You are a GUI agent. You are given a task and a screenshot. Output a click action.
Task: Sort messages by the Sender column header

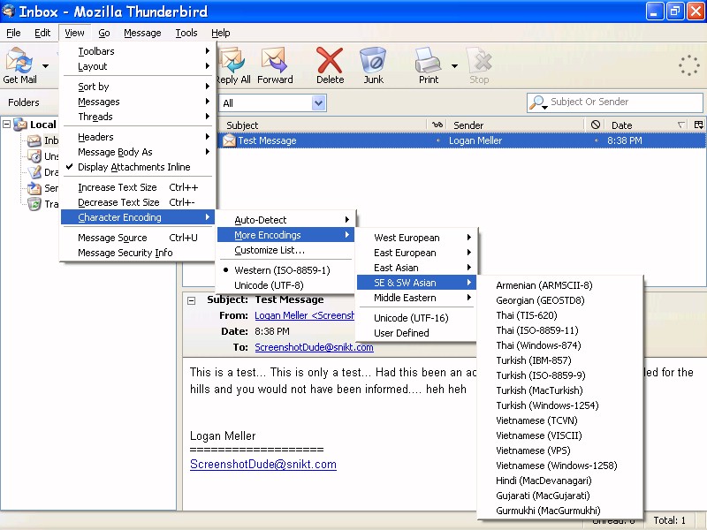516,125
